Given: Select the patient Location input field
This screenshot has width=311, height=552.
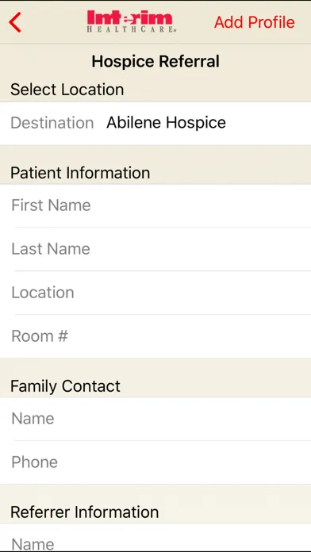Looking at the screenshot, I should pos(155,293).
